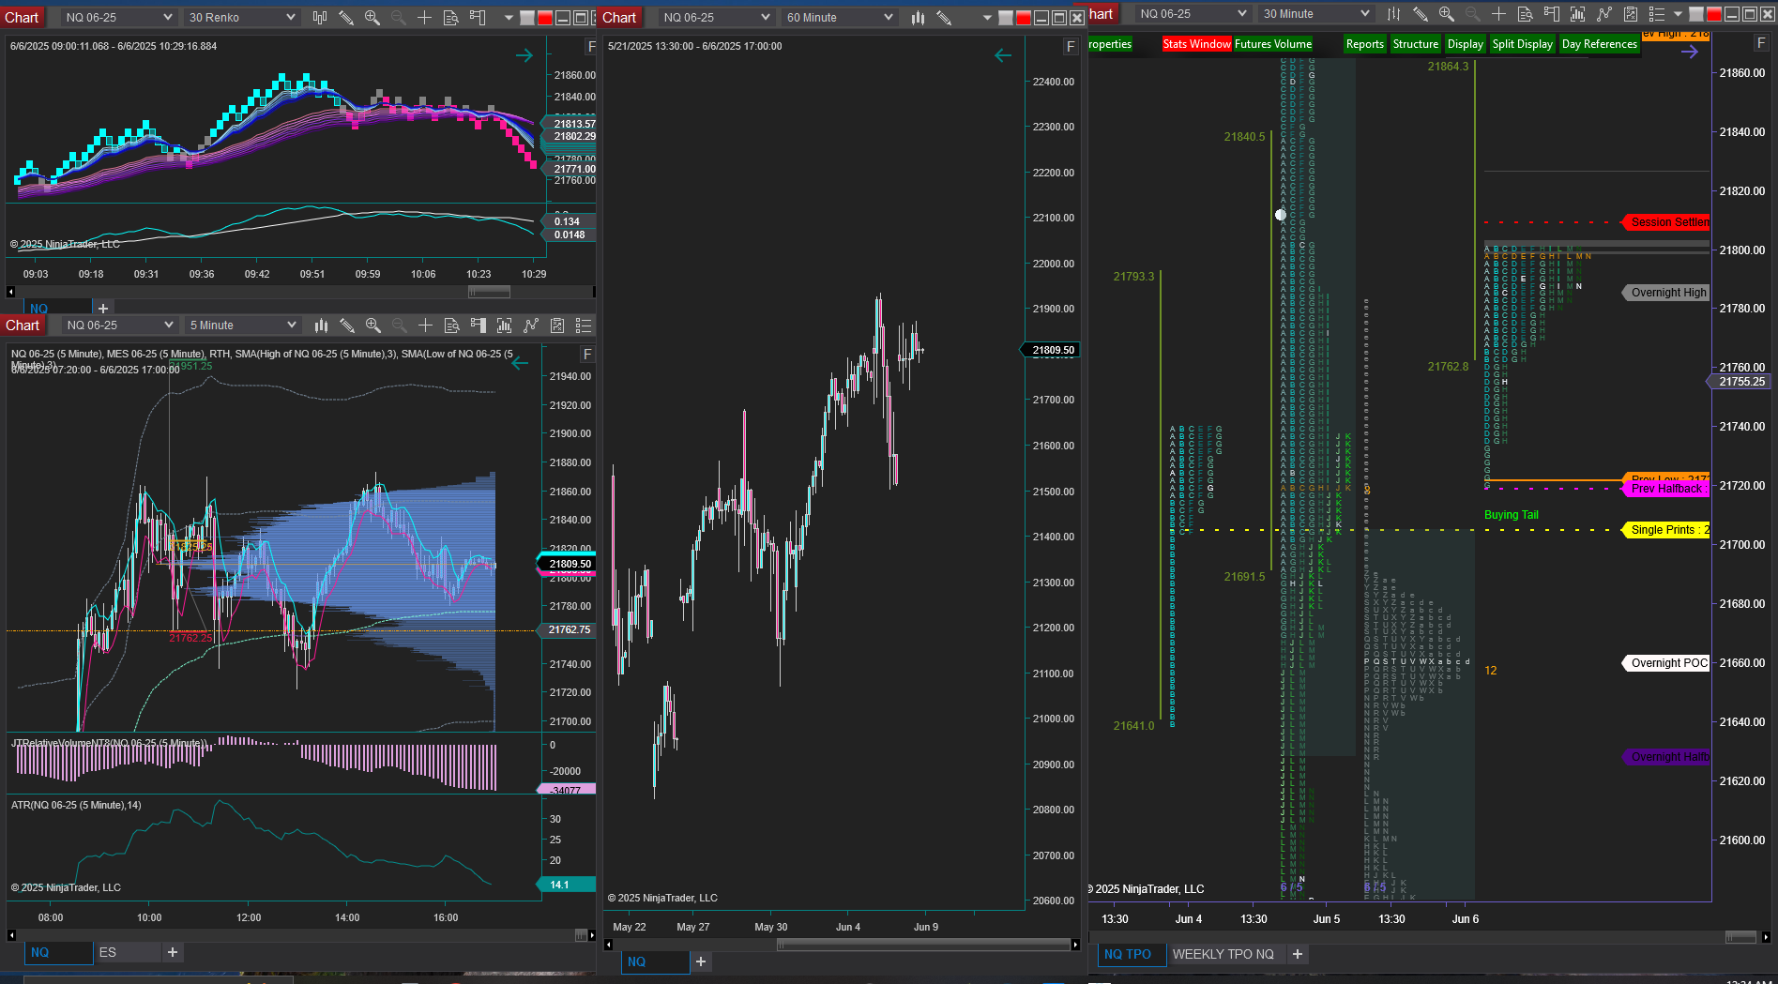Click the Stats Window button
Image resolution: width=1778 pixels, height=984 pixels.
[x=1197, y=44]
